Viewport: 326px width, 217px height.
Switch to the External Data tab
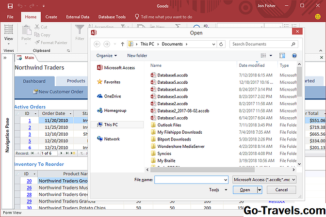pyautogui.click(x=78, y=17)
